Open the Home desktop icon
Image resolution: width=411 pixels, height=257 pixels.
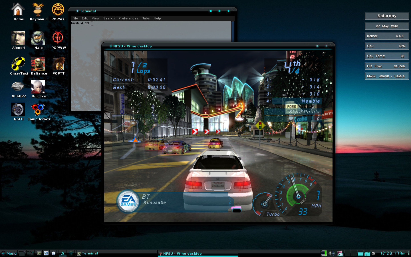[x=18, y=12]
